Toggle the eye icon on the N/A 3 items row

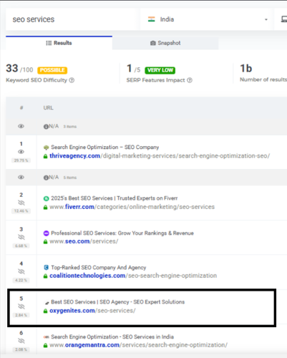coord(21,126)
